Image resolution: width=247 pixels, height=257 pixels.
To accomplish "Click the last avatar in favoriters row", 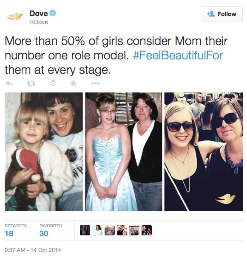I will click(x=147, y=230).
